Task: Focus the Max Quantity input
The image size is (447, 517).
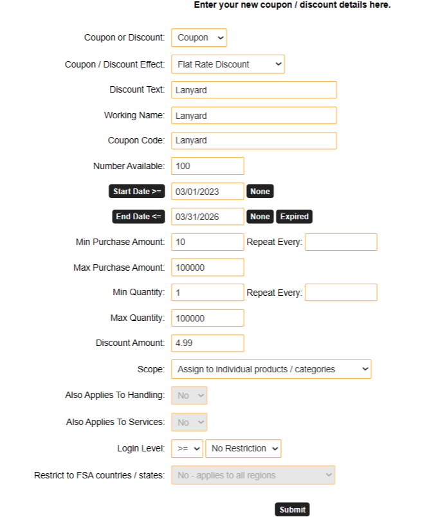Action: (207, 318)
